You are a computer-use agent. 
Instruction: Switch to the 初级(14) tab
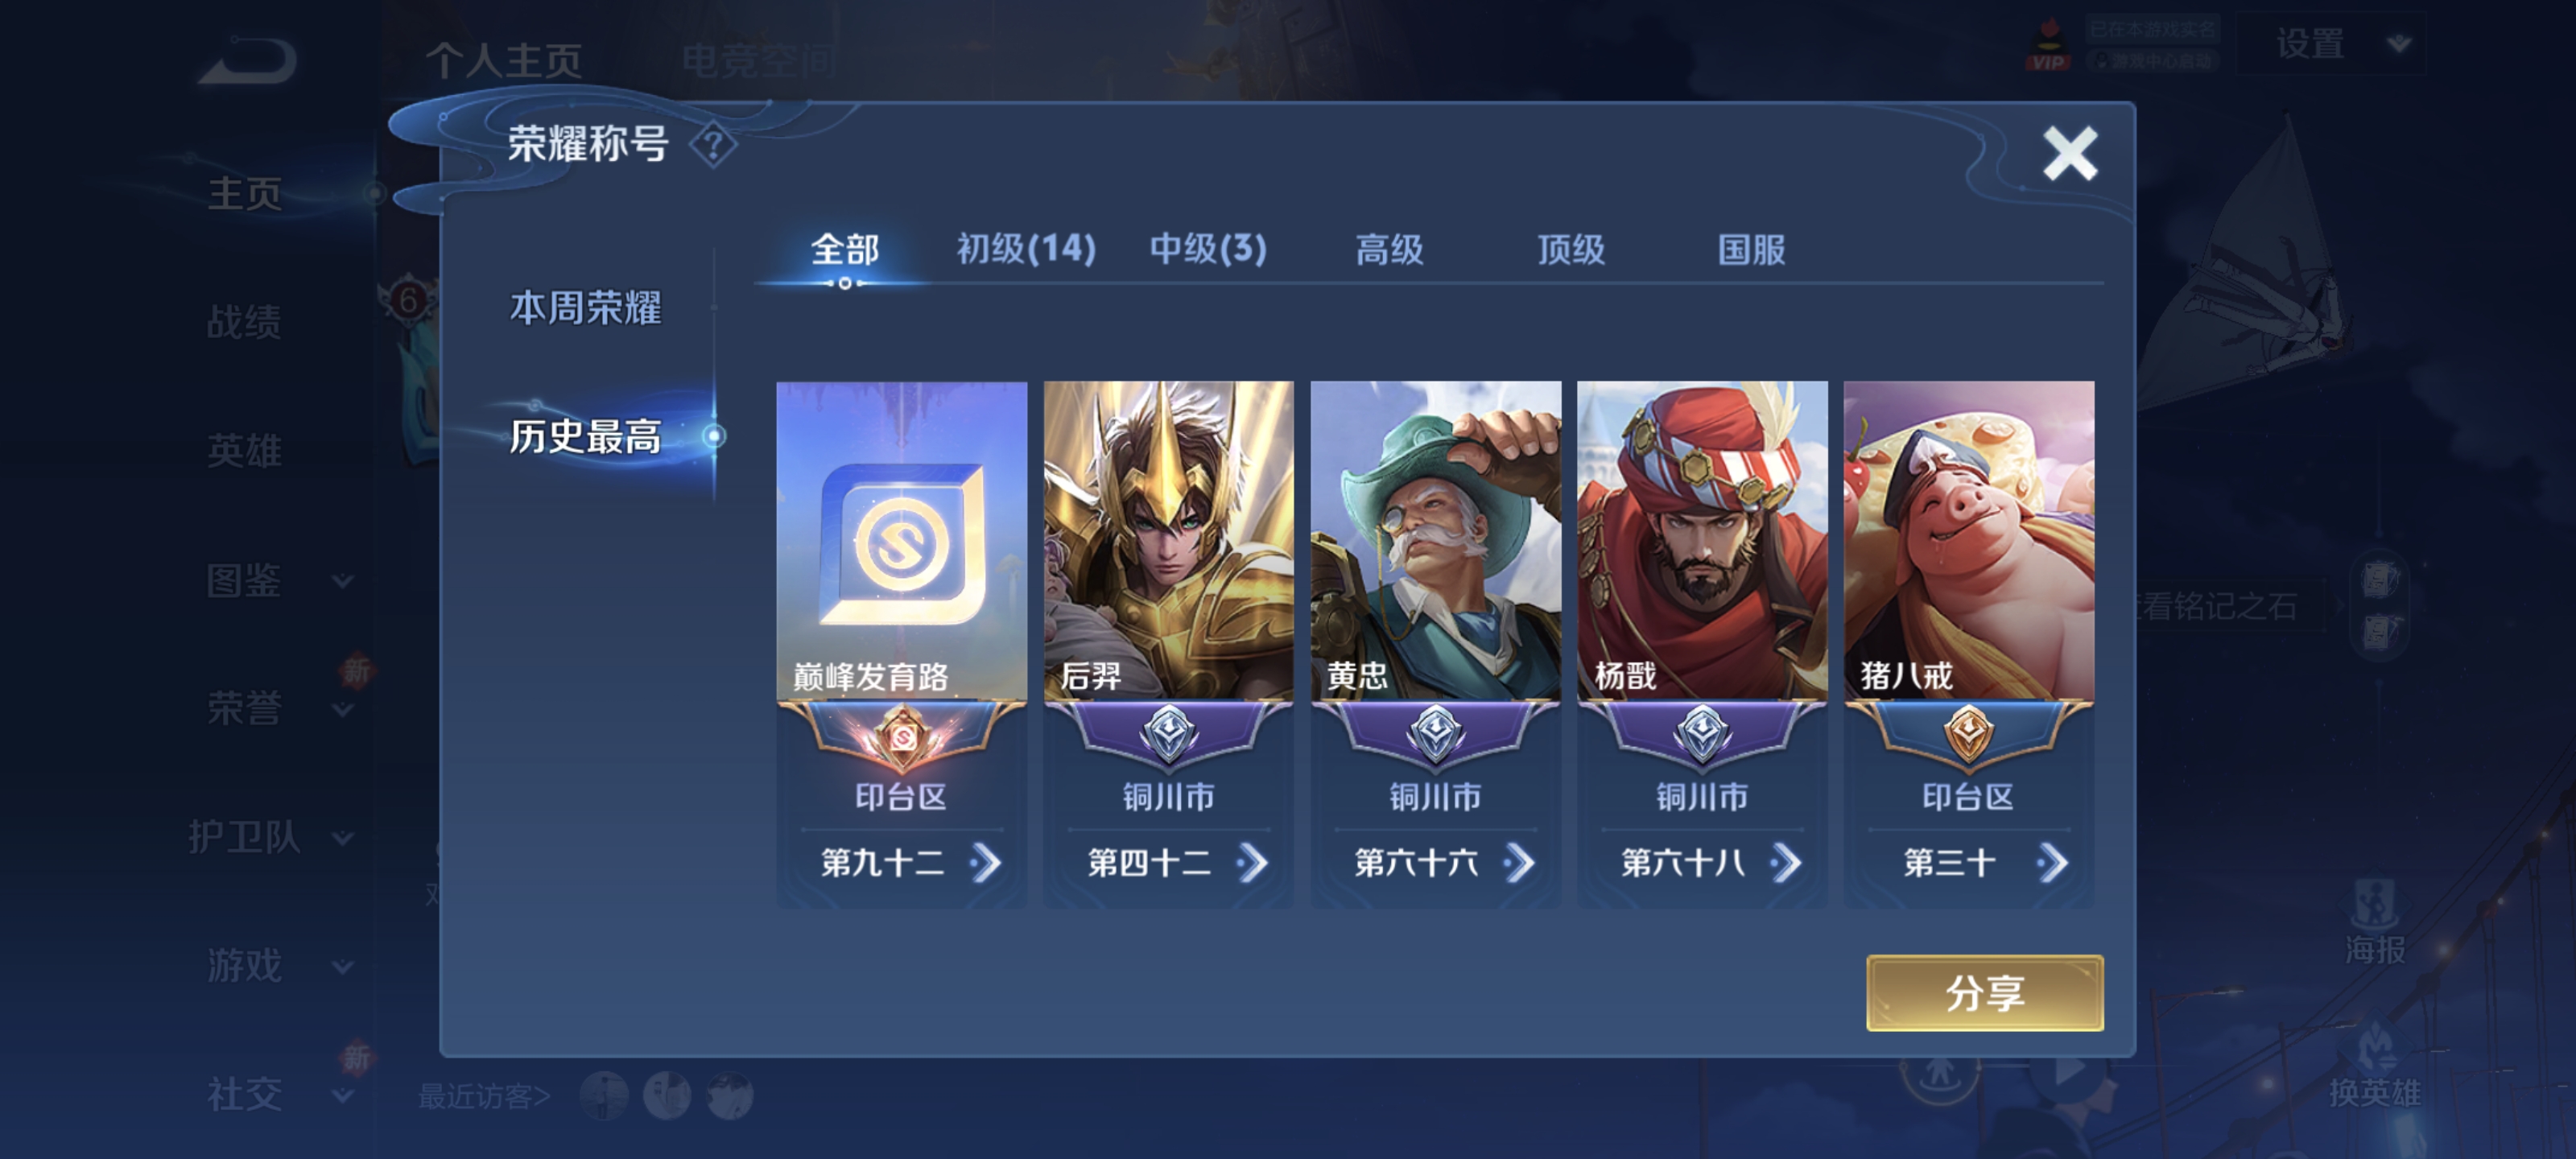pyautogui.click(x=1026, y=249)
